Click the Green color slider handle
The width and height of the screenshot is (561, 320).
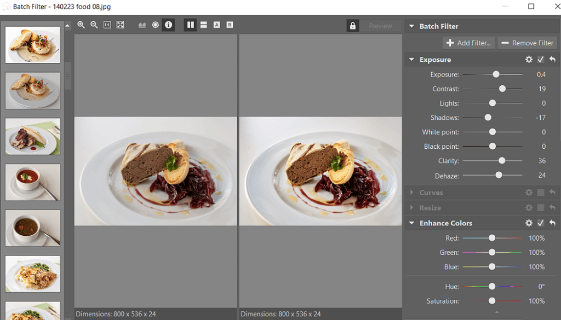(x=492, y=252)
